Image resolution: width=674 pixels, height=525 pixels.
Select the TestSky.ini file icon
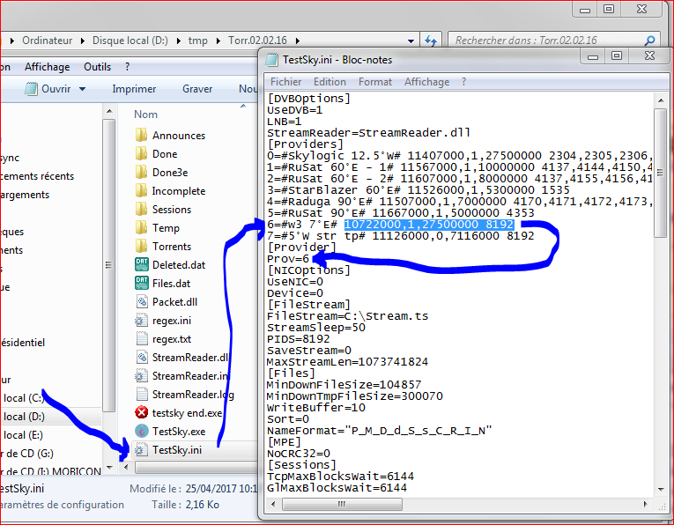141,449
